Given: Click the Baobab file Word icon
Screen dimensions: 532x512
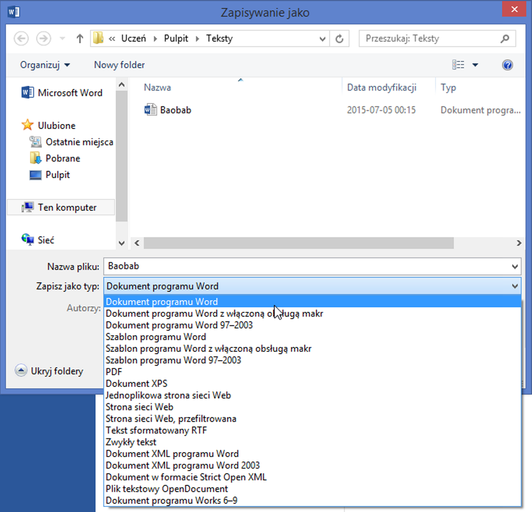Looking at the screenshot, I should tap(150, 110).
